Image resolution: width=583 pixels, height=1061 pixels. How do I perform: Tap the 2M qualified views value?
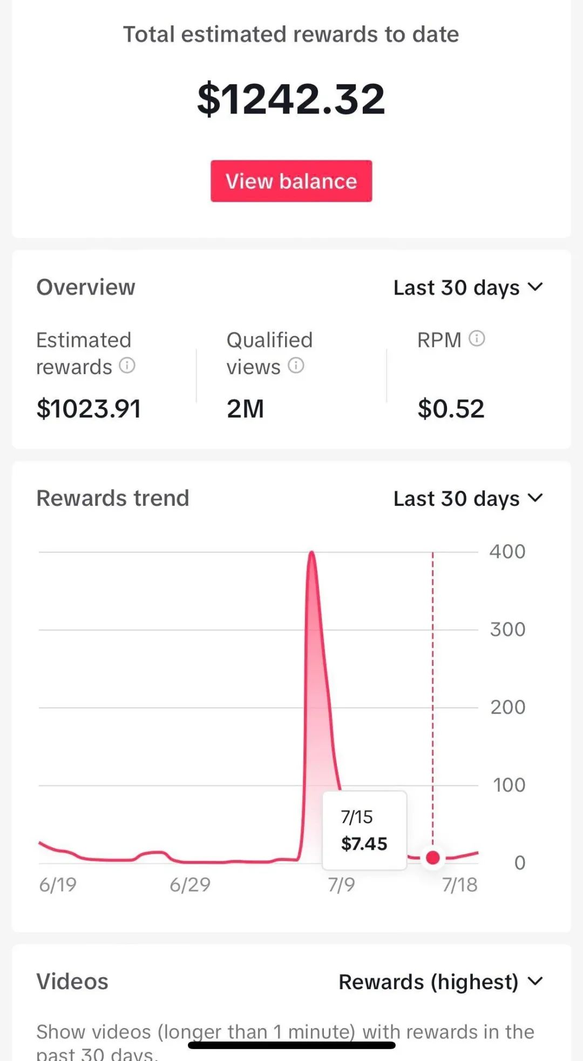click(x=245, y=409)
